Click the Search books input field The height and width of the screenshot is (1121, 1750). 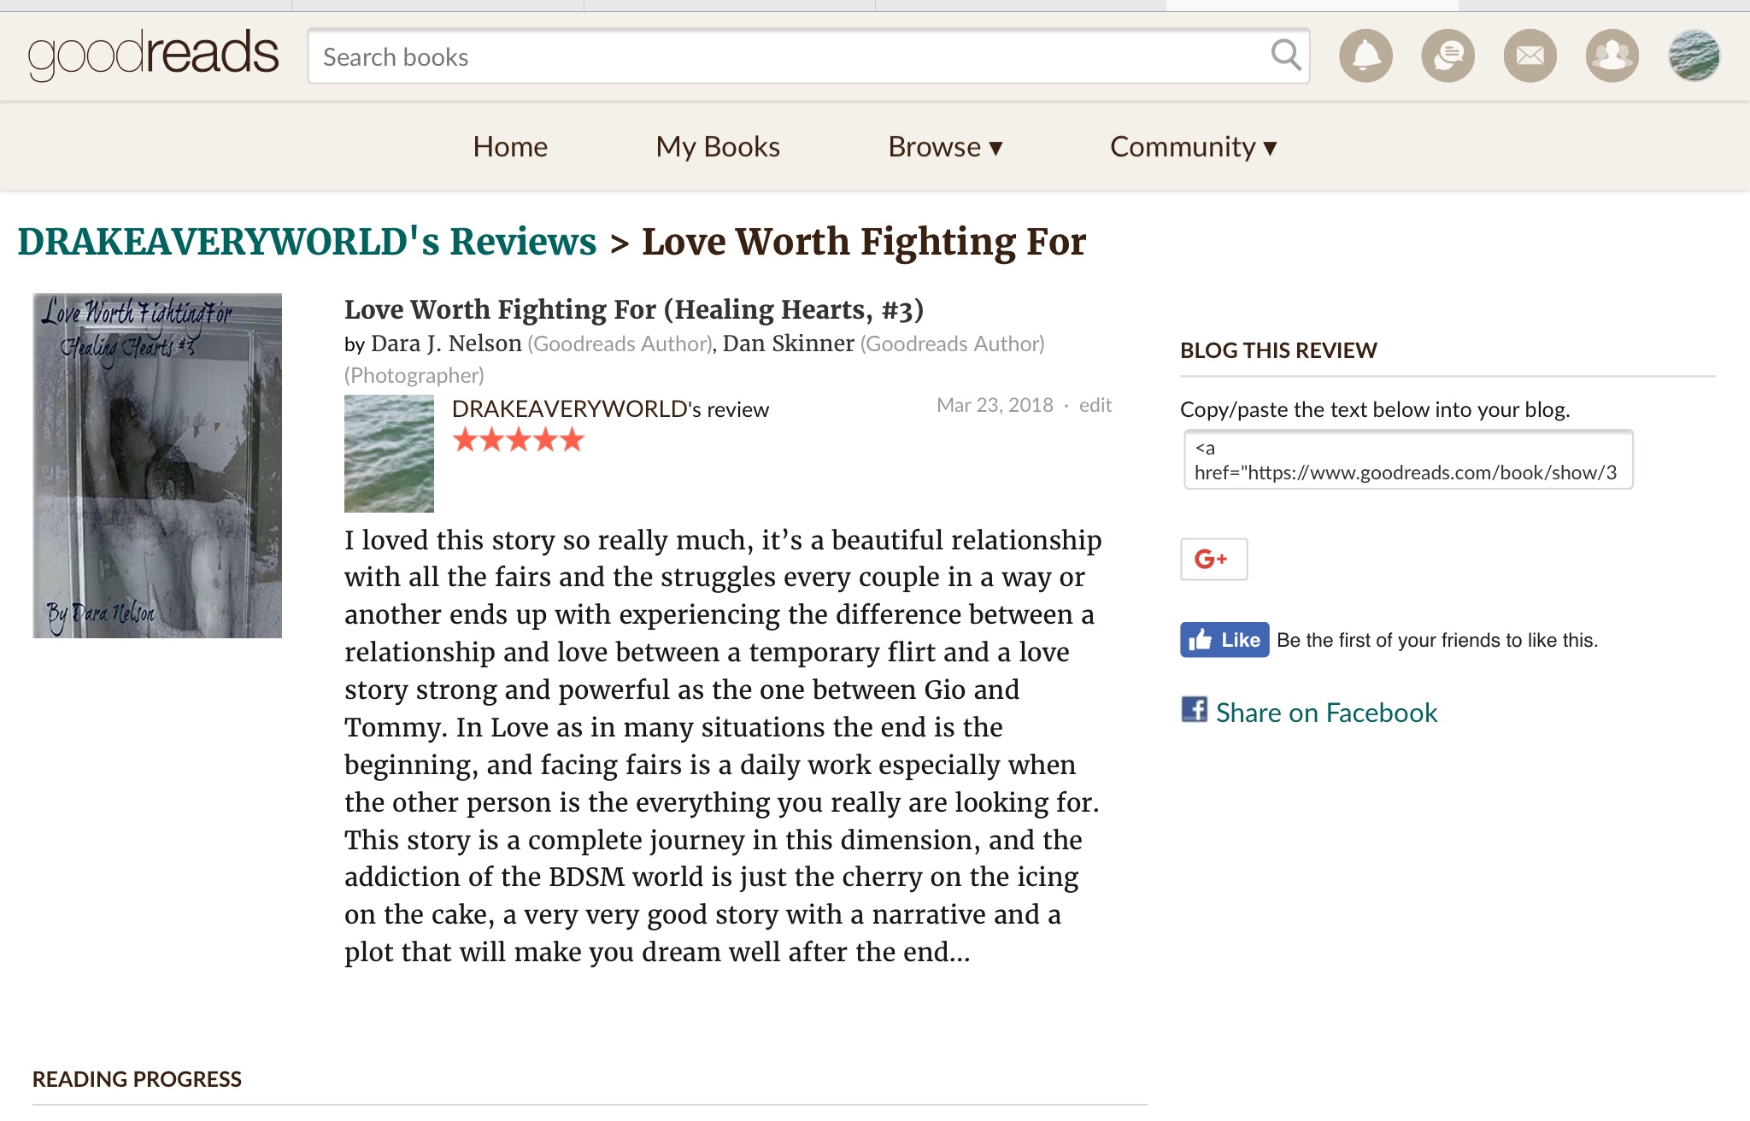[x=786, y=56]
